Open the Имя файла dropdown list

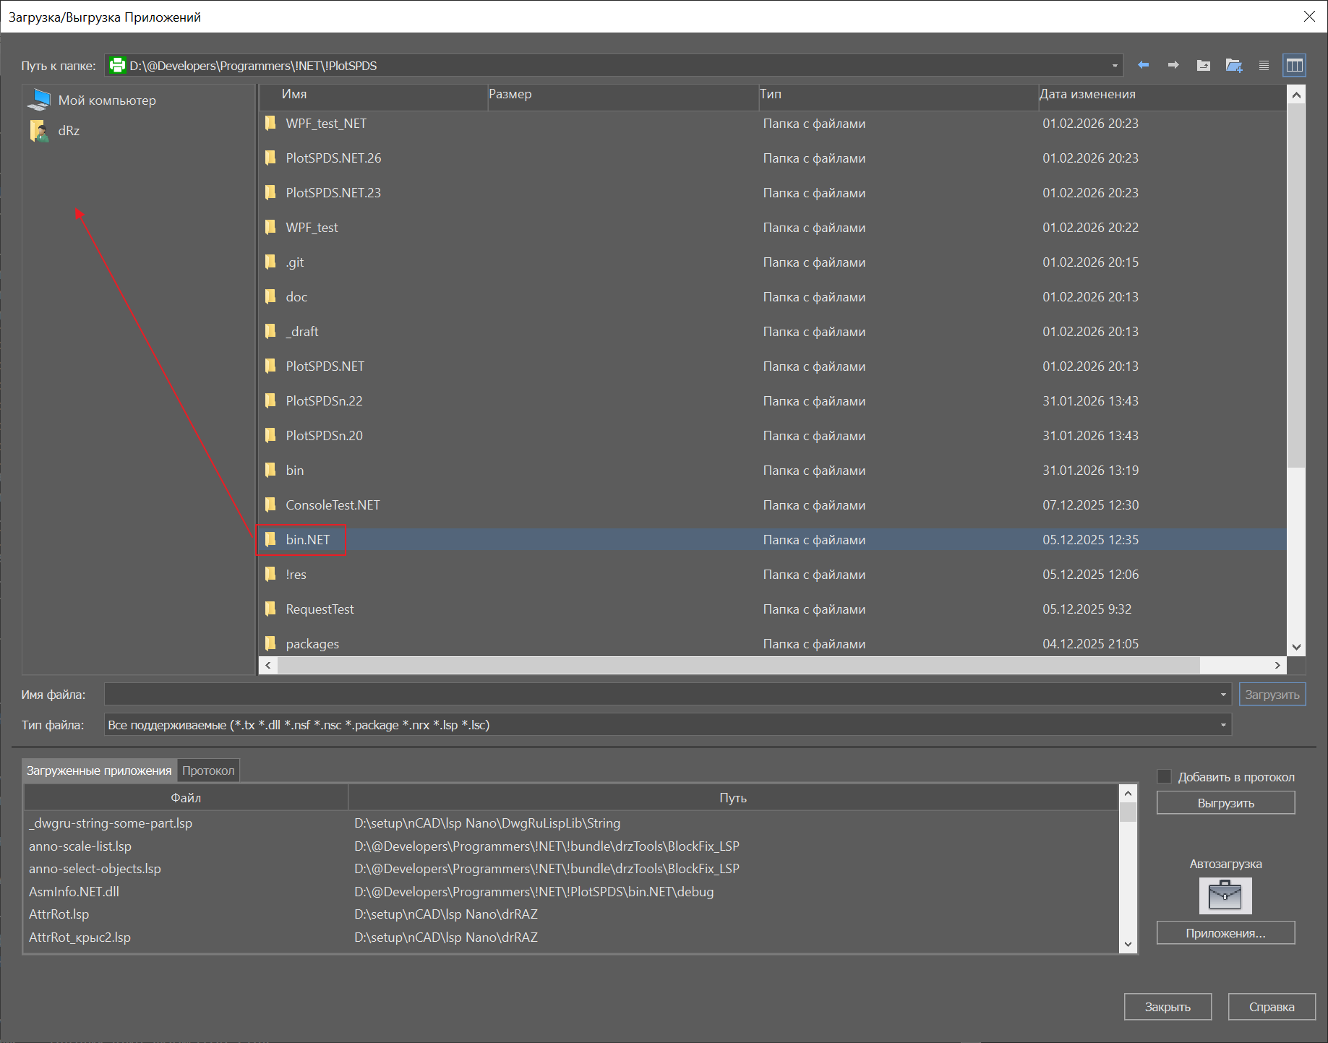(1223, 695)
